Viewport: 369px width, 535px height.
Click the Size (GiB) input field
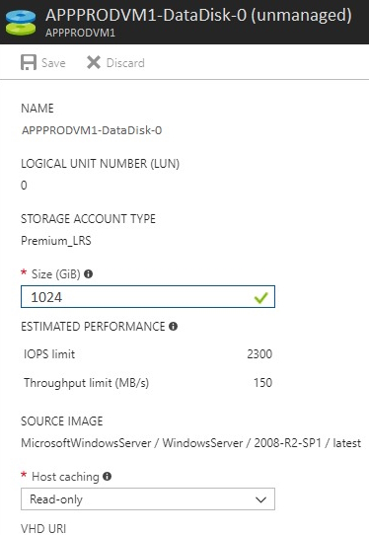coord(148,297)
